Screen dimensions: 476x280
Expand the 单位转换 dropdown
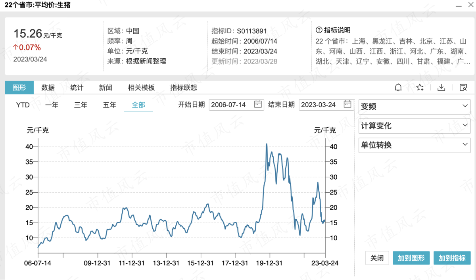pos(415,145)
